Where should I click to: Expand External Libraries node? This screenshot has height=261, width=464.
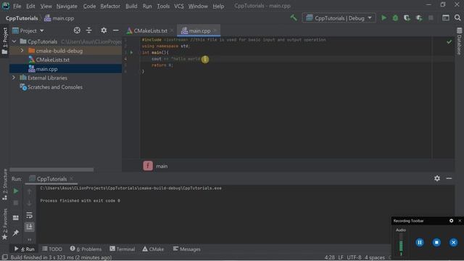pos(14,78)
